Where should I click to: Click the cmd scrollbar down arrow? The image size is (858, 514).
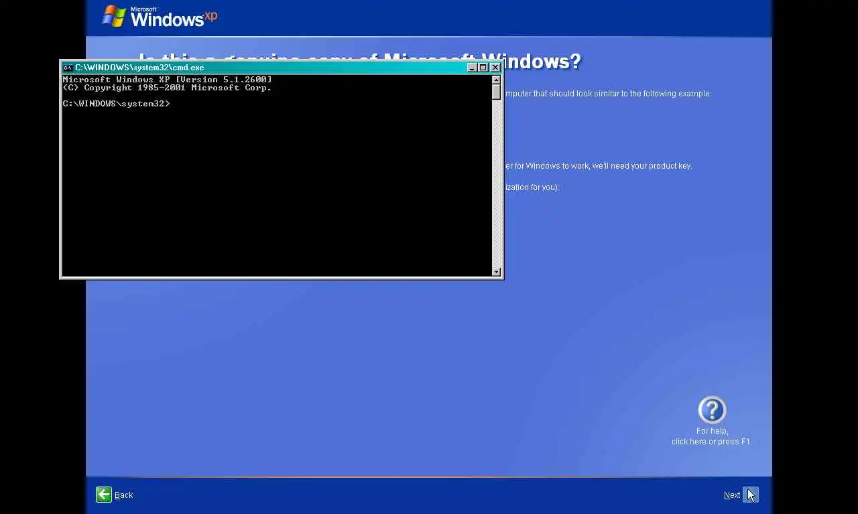point(497,271)
